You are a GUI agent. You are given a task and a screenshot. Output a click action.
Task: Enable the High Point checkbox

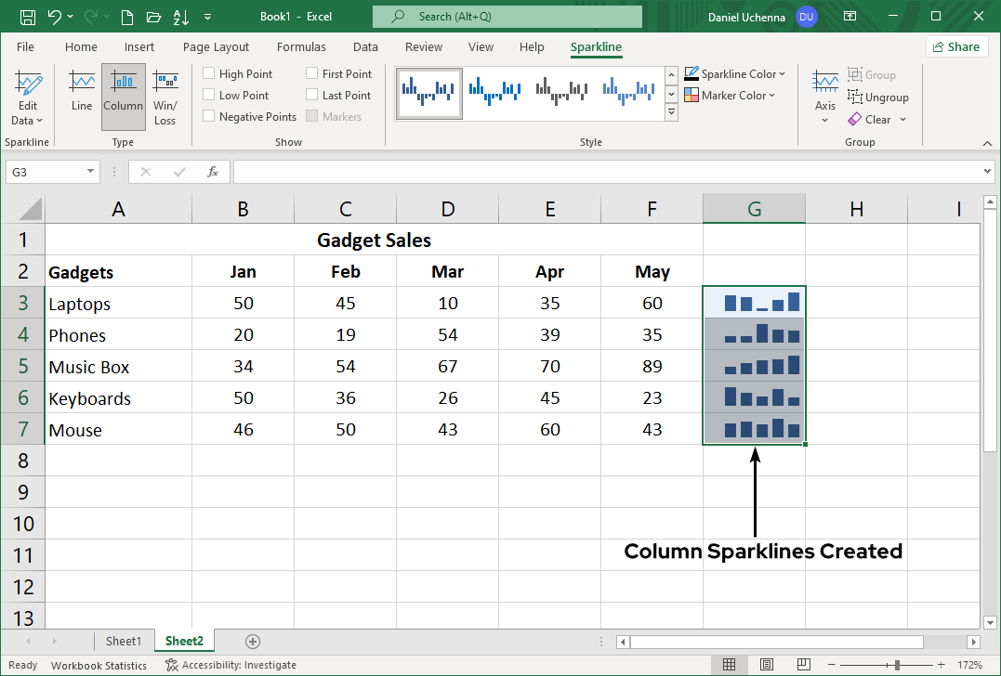pos(207,72)
